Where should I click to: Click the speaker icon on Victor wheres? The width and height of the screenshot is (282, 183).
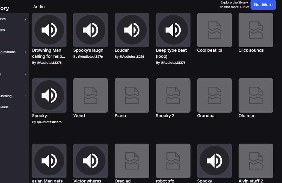[90, 161]
